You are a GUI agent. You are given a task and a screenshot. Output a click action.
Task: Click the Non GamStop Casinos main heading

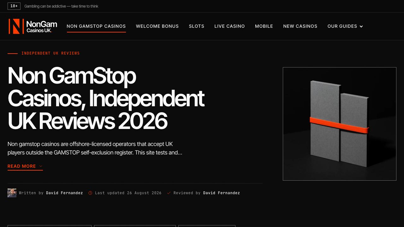pyautogui.click(x=106, y=98)
